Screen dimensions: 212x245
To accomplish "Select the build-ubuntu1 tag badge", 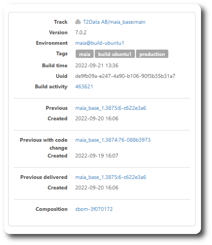I will tap(115, 54).
